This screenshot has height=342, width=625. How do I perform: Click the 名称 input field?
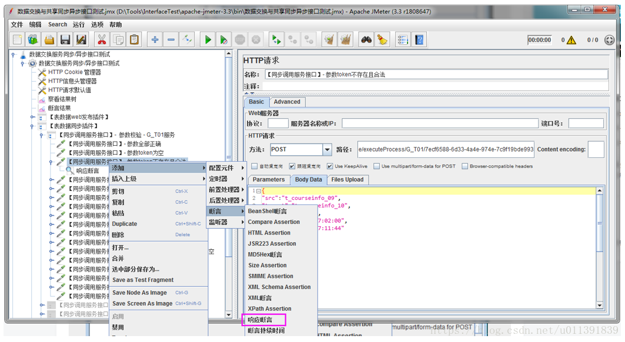click(x=436, y=75)
